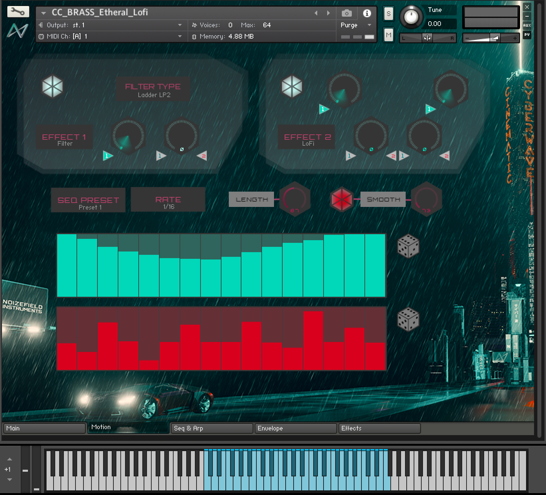Toggle the Effect 2 hexagon power switch
Viewport: 546px width, 495px height.
tap(292, 86)
